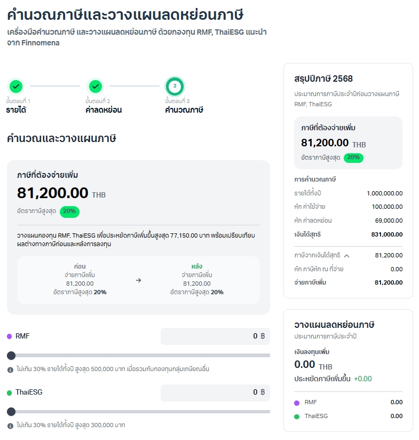
Task: Click the step 3 circle indicator
Action: [x=175, y=86]
